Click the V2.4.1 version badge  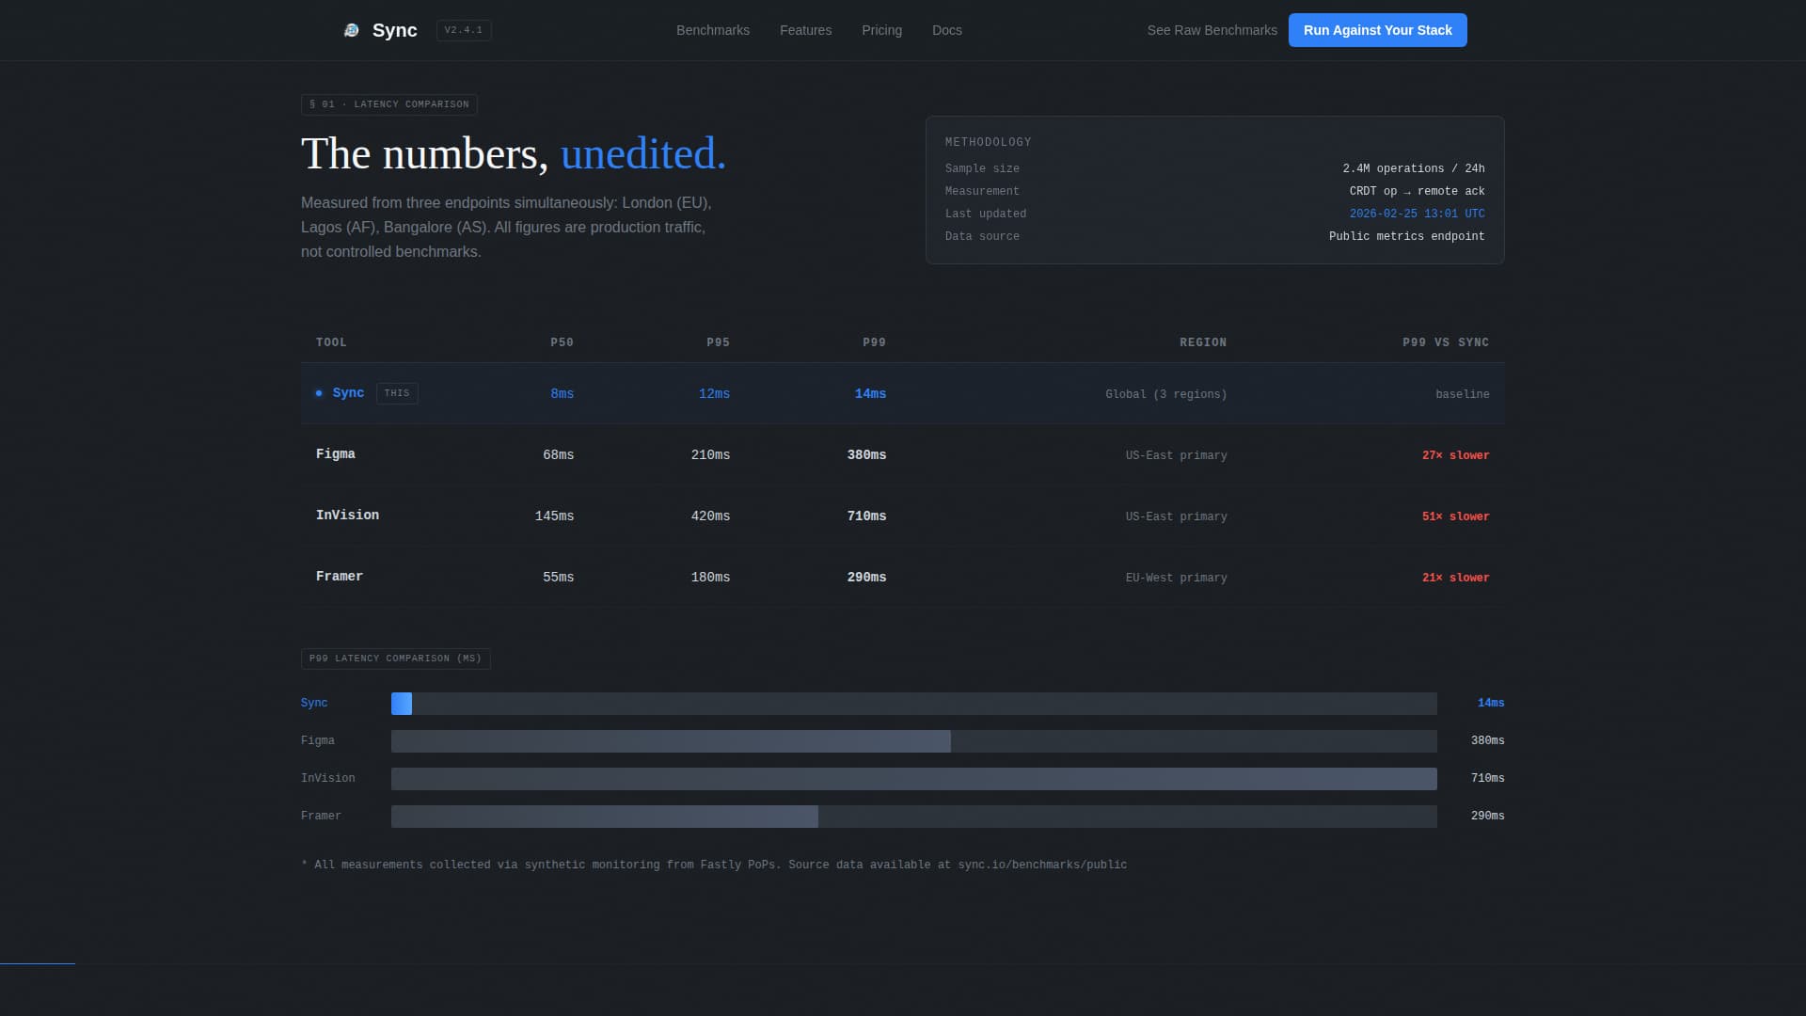point(463,29)
